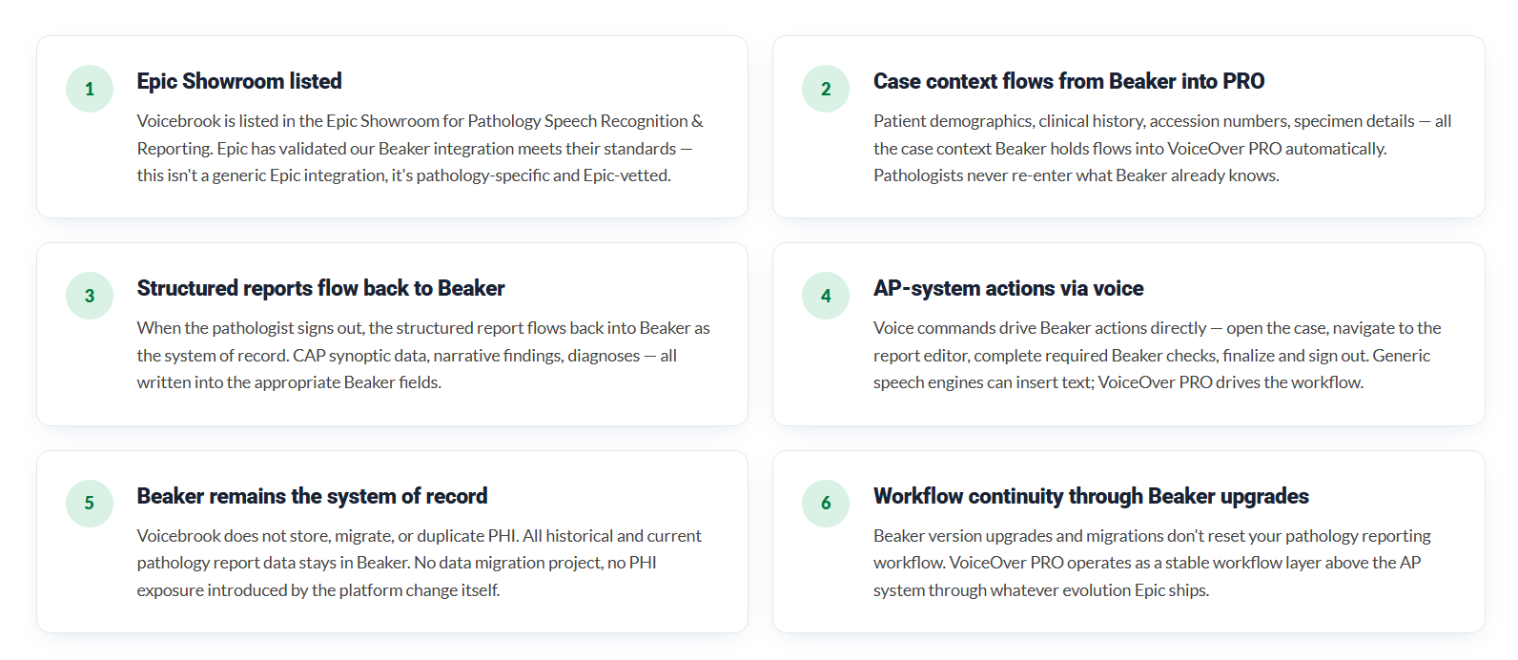Click the green number 3 circle badge

click(x=90, y=296)
